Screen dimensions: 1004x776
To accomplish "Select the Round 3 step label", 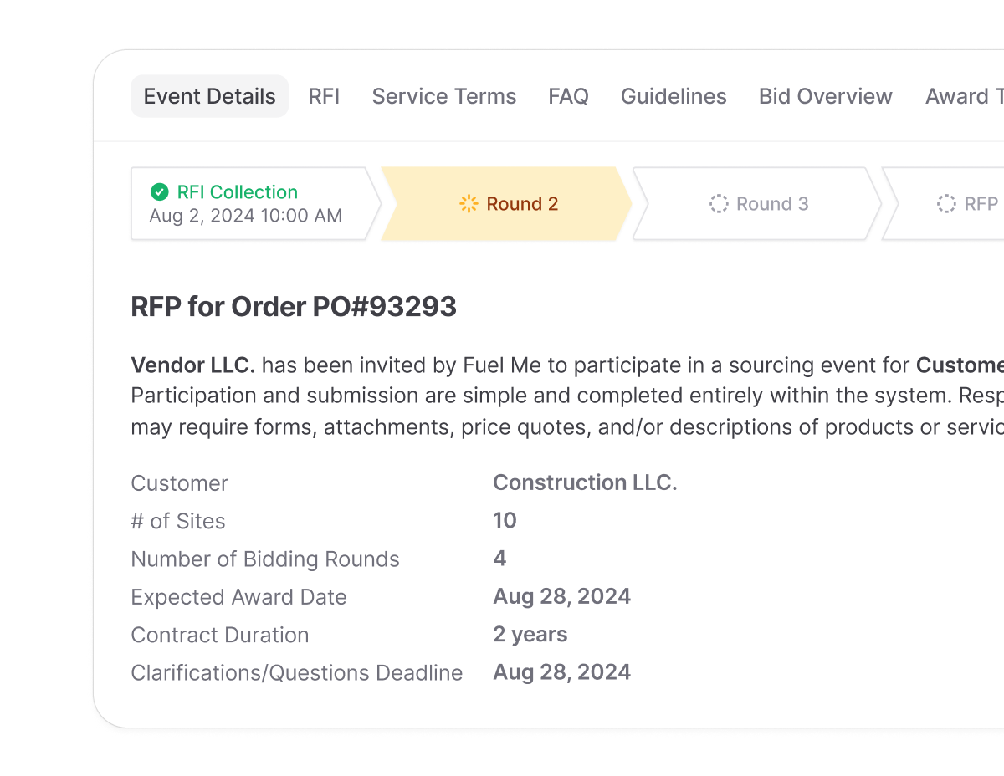I will [771, 204].
